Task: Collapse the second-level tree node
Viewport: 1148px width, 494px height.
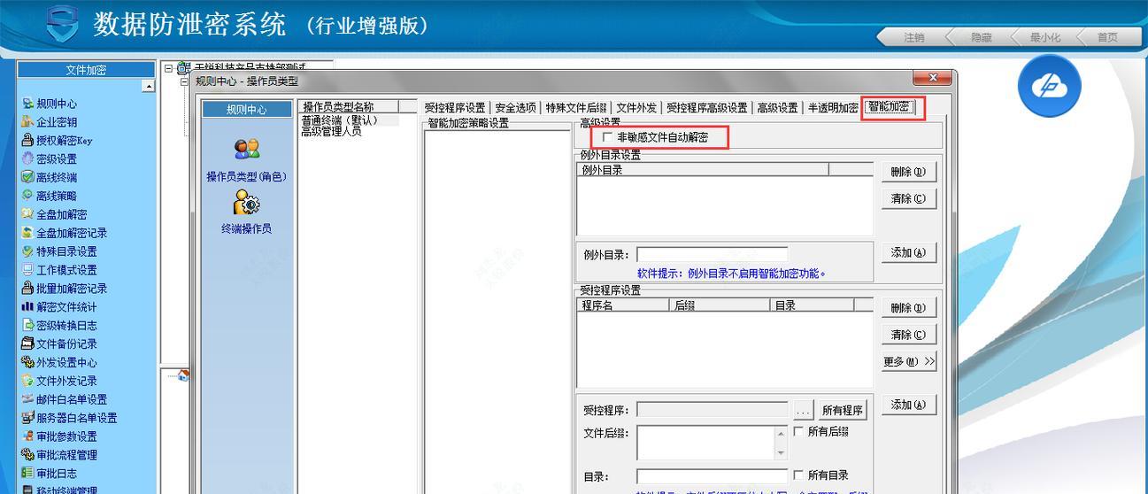Action: pos(184,82)
